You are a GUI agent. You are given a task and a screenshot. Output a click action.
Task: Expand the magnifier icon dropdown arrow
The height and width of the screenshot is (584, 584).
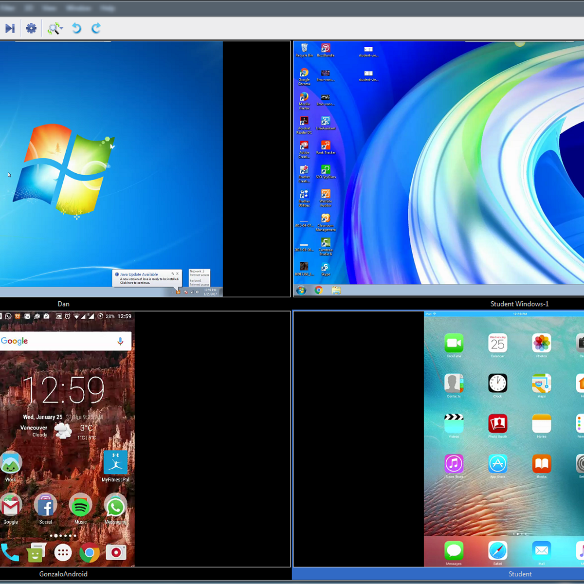pyautogui.click(x=62, y=29)
